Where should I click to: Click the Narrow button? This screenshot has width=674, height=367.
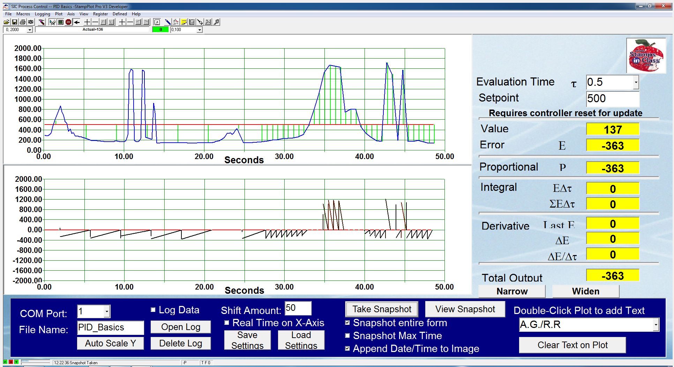512,291
